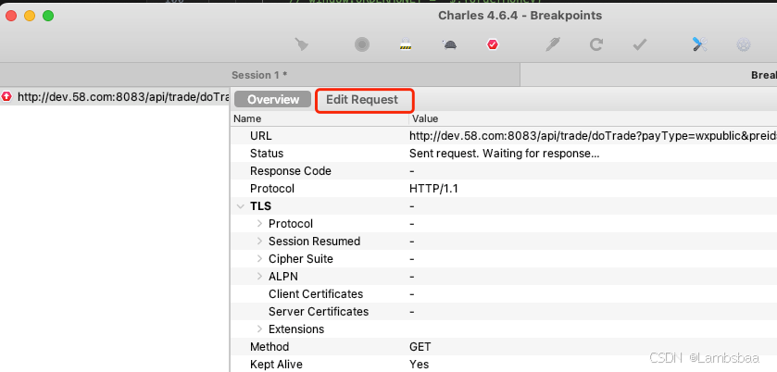Click the Yes value for Kept Alive
Screen dimensions: 777x372
[x=420, y=365]
